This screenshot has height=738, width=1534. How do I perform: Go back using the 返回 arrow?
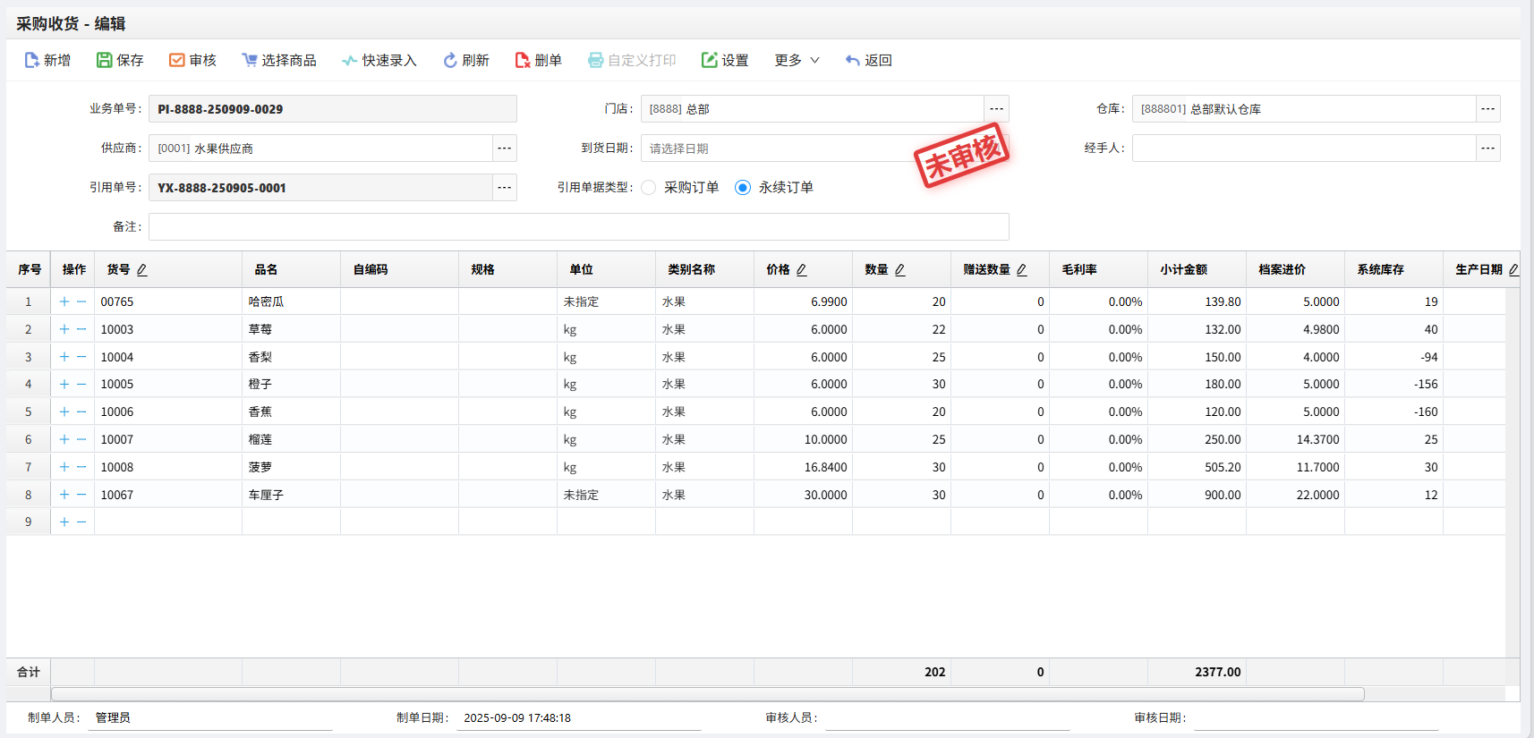[x=853, y=60]
